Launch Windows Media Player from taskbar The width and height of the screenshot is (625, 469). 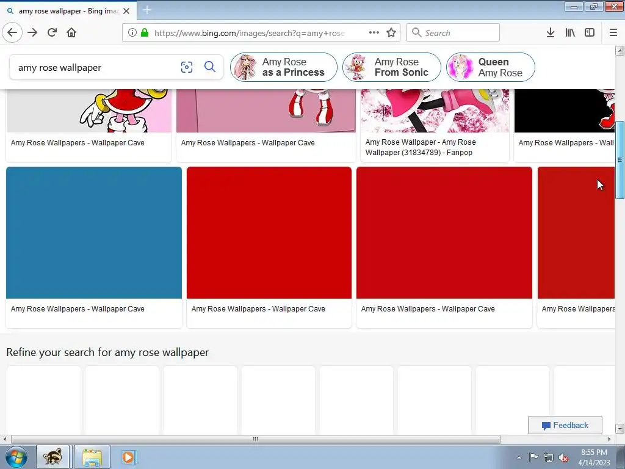(x=128, y=457)
